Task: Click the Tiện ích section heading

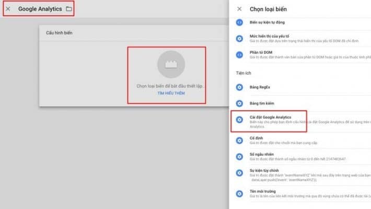Action: pos(244,73)
